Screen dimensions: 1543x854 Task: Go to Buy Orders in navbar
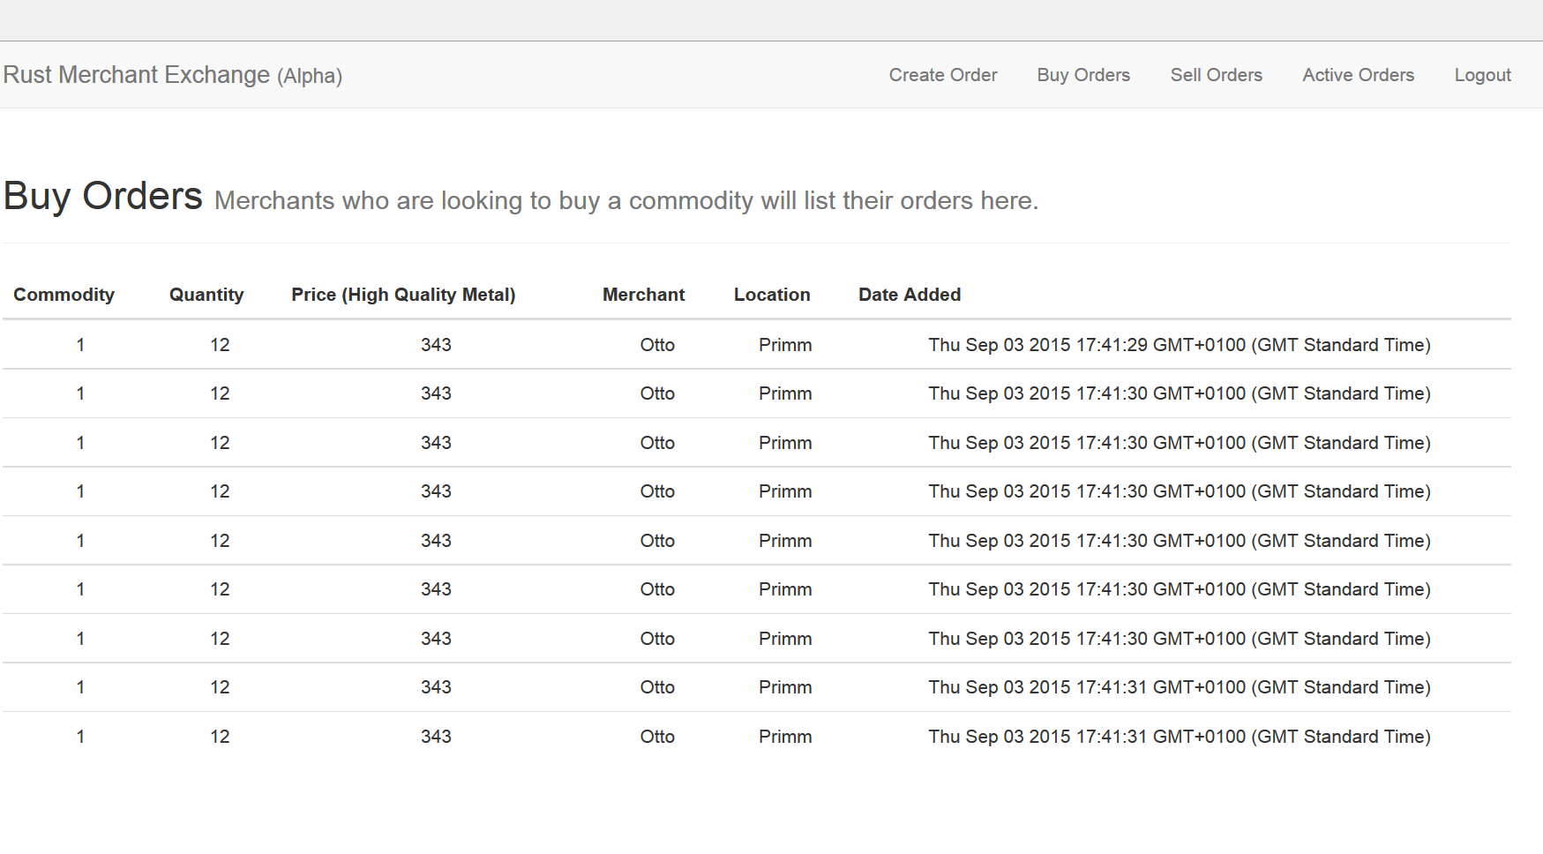click(x=1083, y=75)
